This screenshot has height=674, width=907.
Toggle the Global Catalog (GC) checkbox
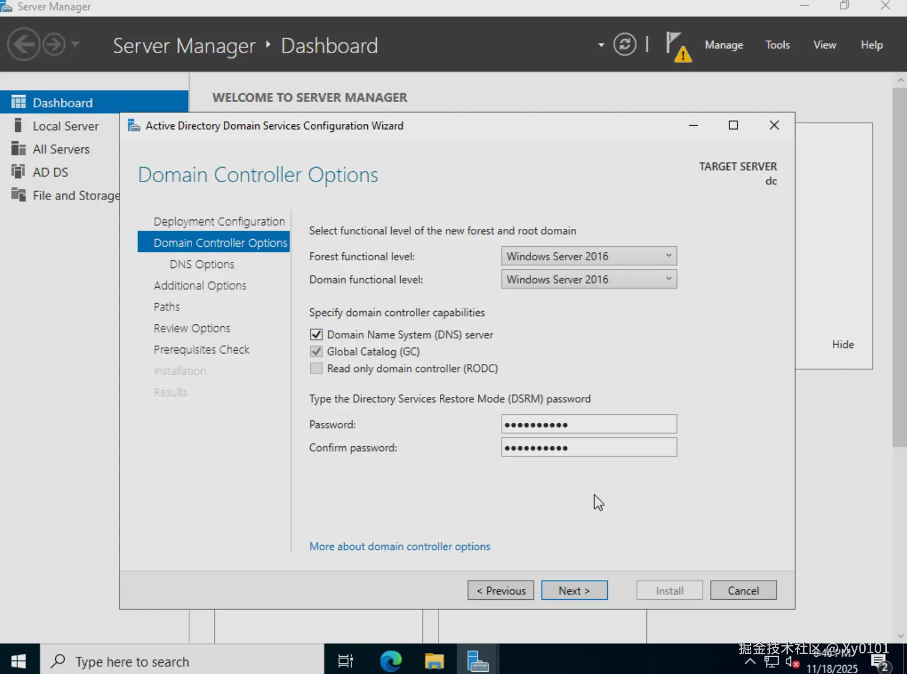[x=316, y=351]
